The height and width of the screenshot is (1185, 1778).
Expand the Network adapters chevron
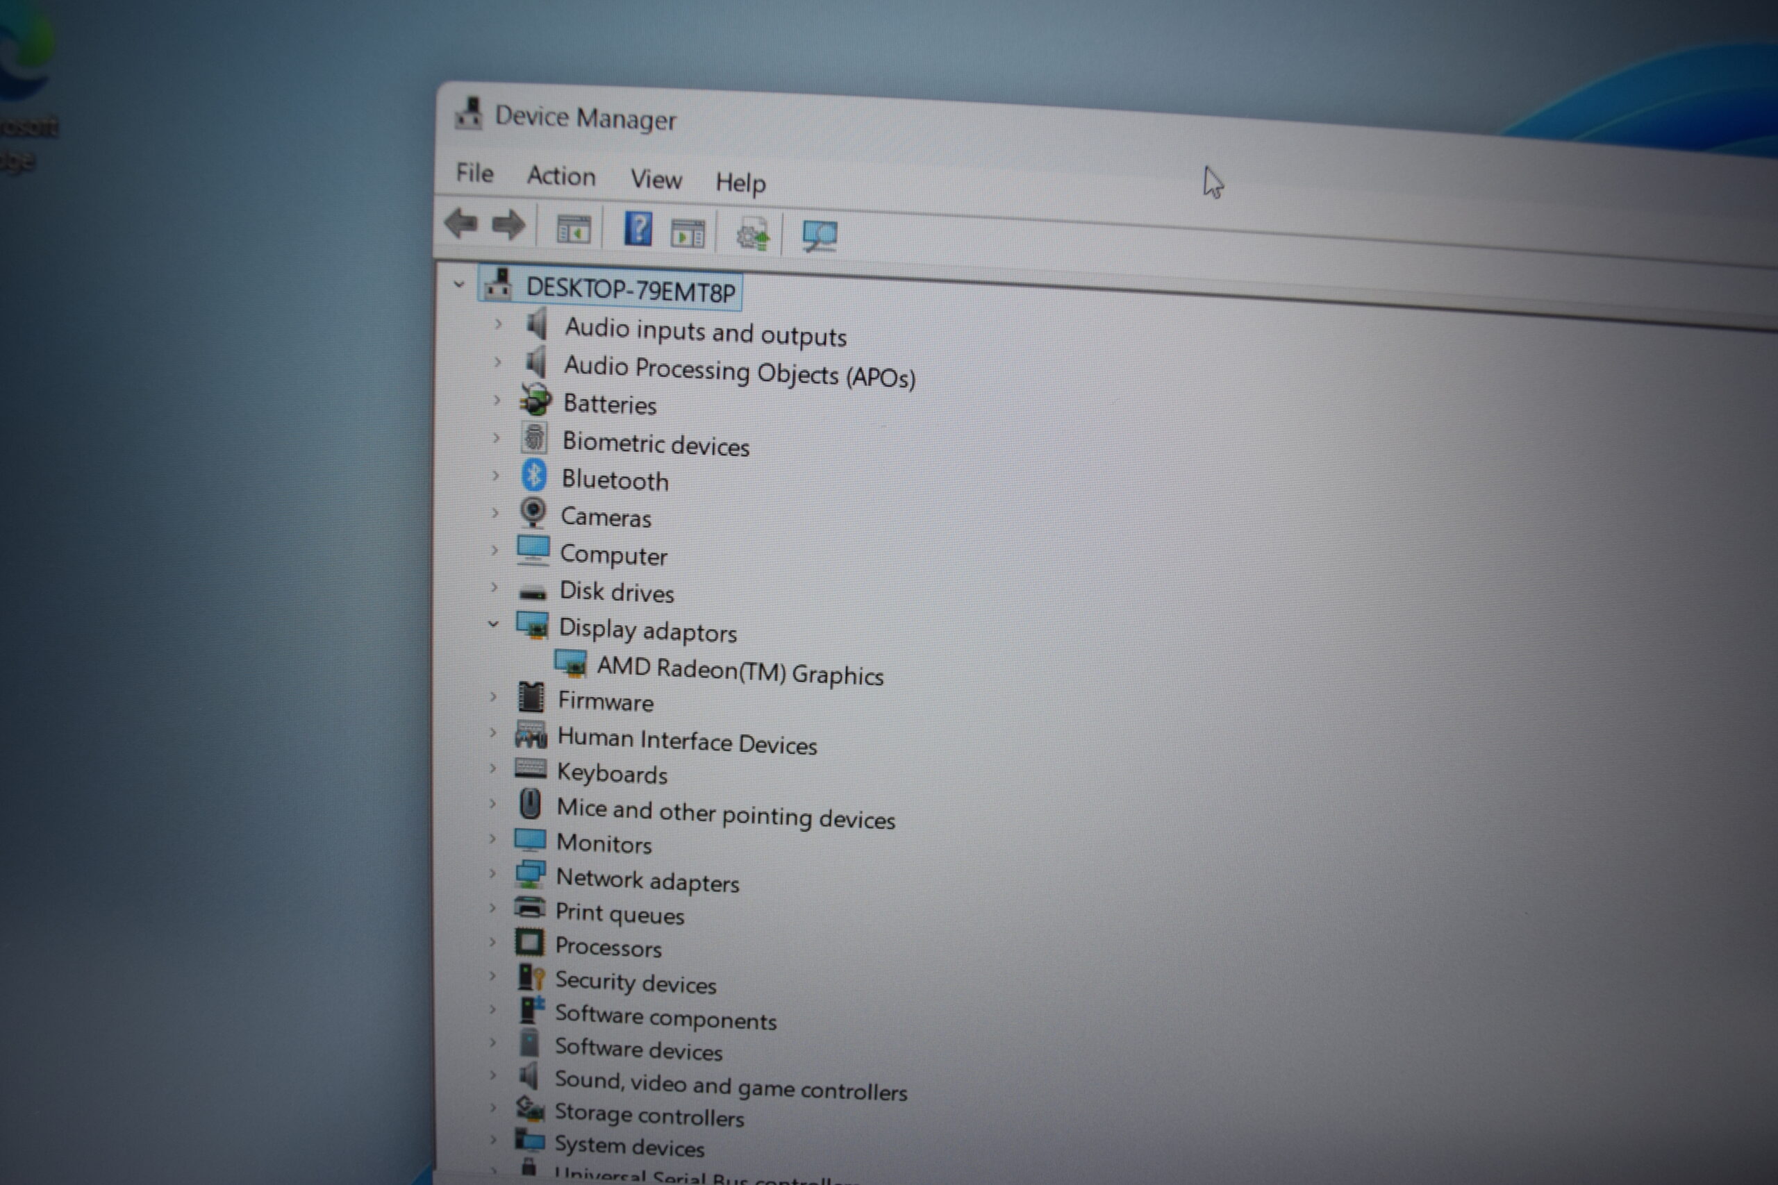coord(492,873)
